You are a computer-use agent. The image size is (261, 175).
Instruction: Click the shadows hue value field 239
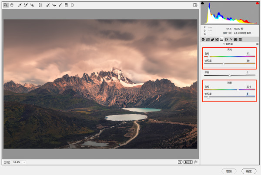point(250,87)
